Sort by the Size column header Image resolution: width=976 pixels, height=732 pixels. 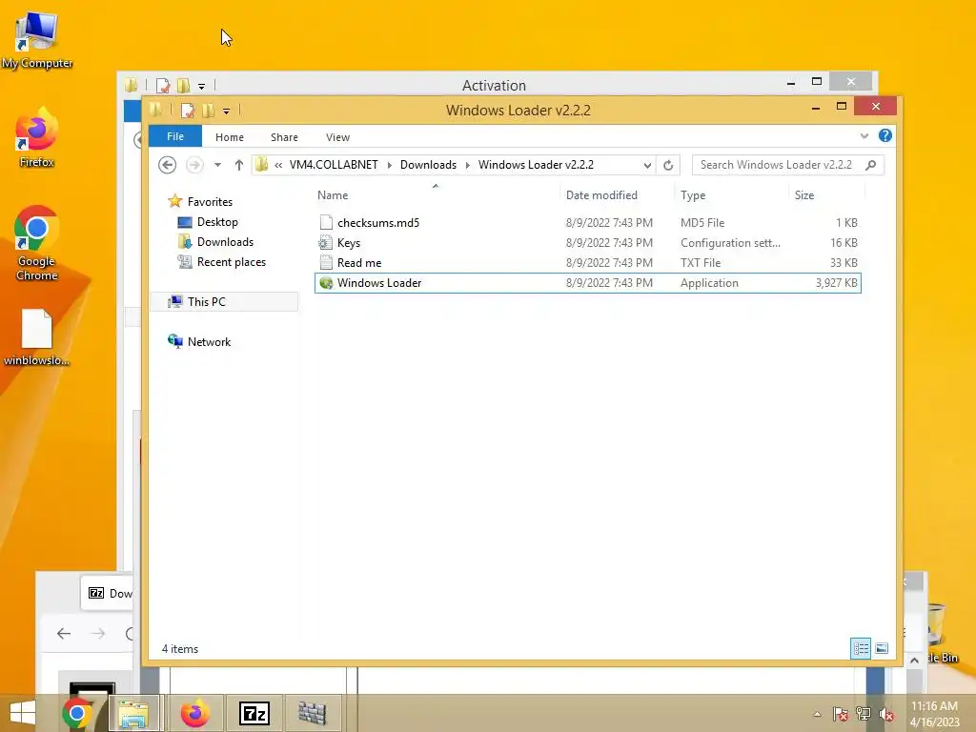point(826,194)
